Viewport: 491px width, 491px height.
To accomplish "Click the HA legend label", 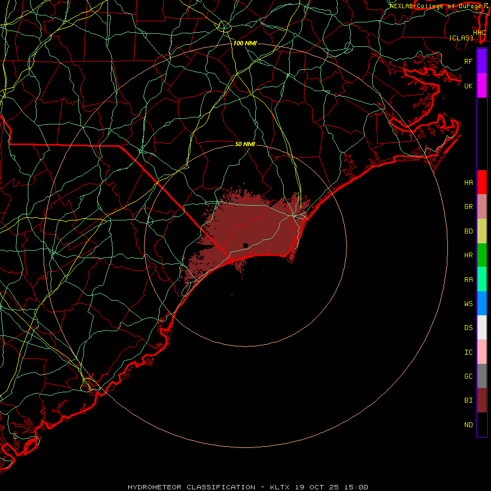I will tap(468, 183).
